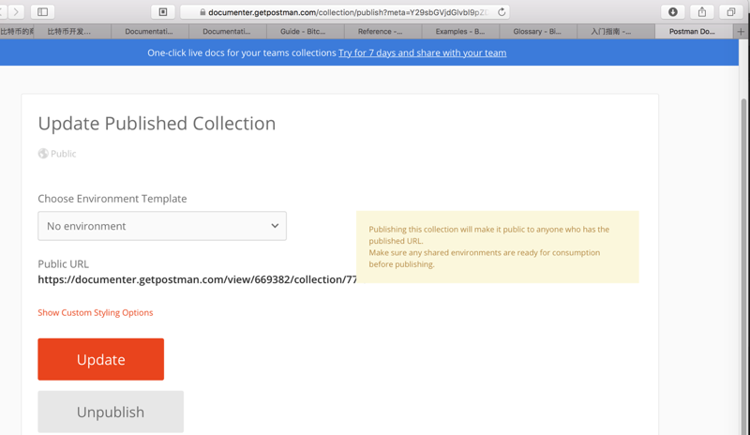Click Show Custom Styling Options link

(96, 312)
